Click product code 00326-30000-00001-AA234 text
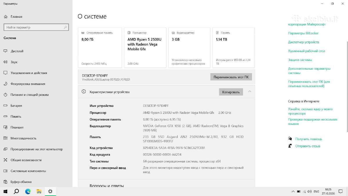 click(x=162, y=154)
